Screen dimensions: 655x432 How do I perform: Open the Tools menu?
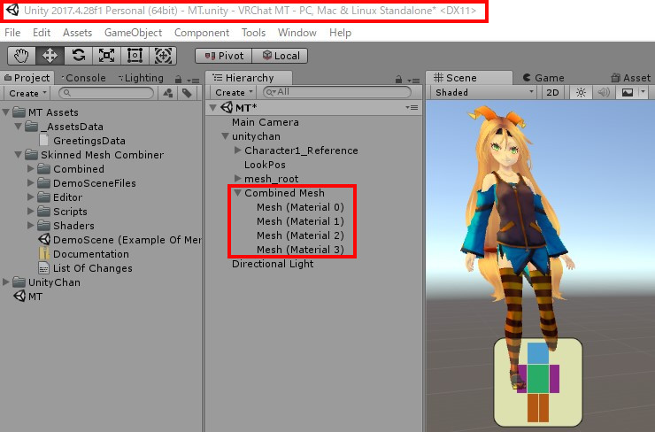(253, 33)
